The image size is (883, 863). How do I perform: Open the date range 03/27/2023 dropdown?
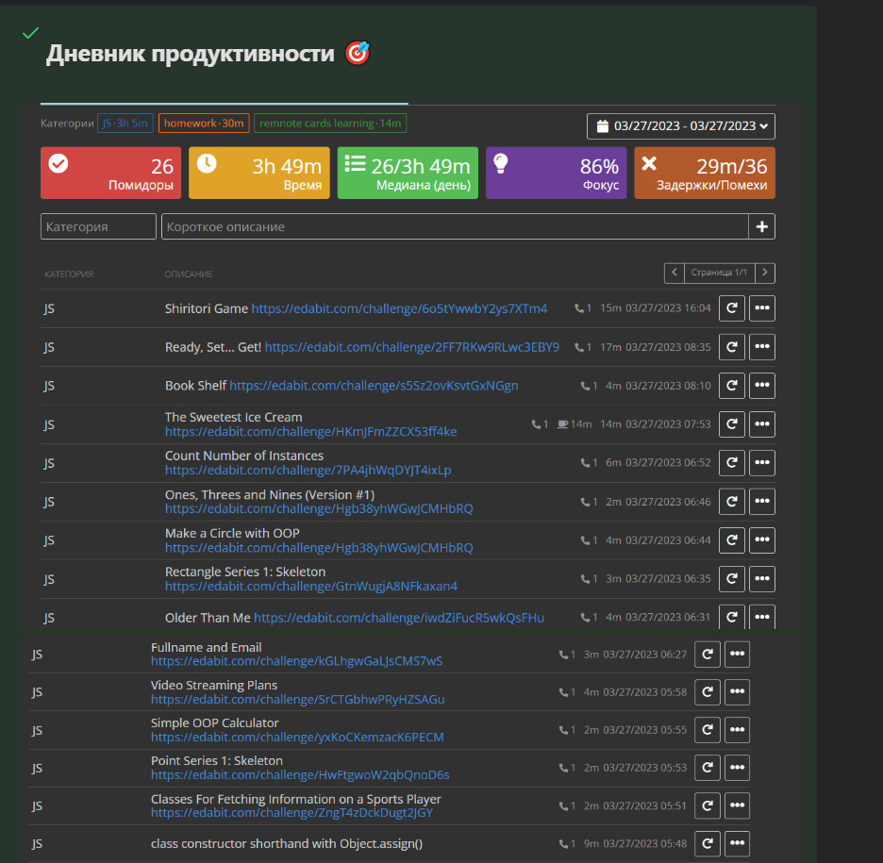tap(680, 125)
